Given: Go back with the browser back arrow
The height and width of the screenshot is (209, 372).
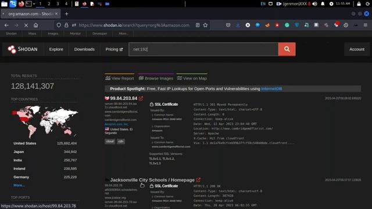Looking at the screenshot, I should click(x=6, y=25).
